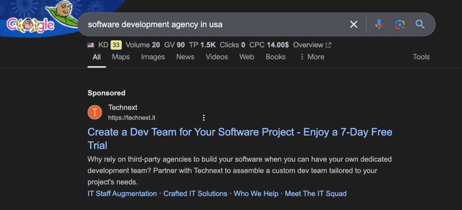Viewport: 462px width, 210px height.
Task: Start voice search with the microphone icon
Action: [x=379, y=24]
